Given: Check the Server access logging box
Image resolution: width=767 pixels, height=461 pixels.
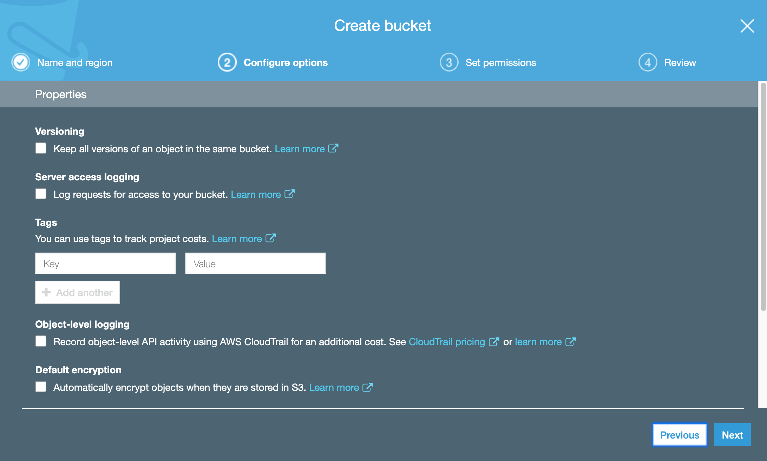Looking at the screenshot, I should pos(41,194).
